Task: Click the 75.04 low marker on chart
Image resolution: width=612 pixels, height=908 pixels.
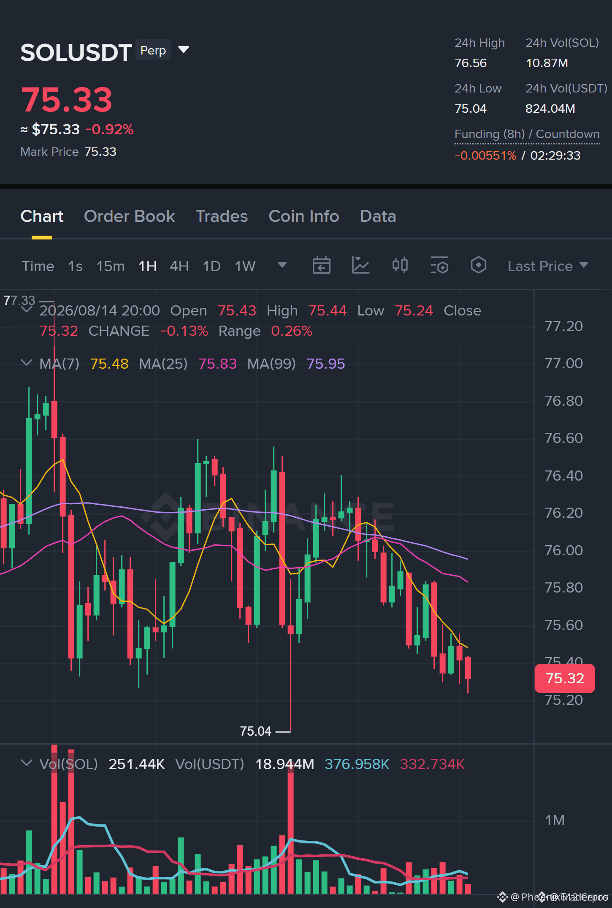Action: pos(255,731)
